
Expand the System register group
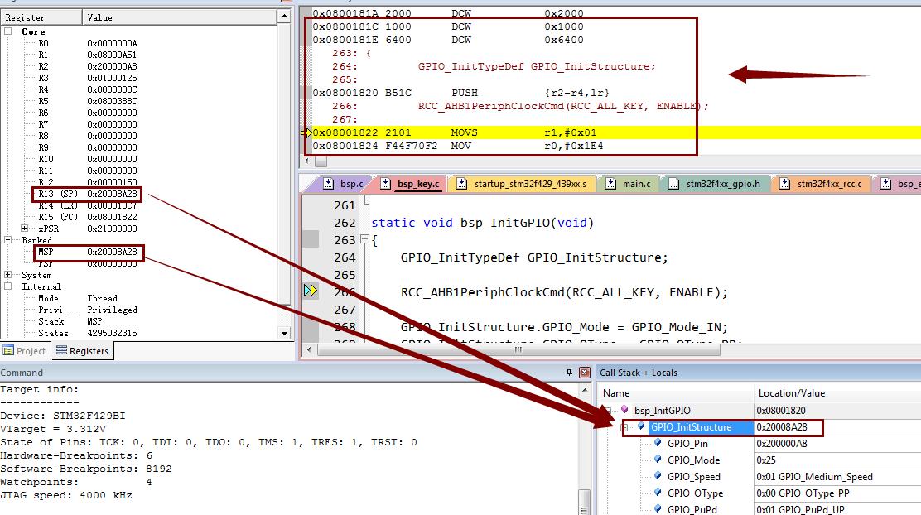(x=9, y=275)
